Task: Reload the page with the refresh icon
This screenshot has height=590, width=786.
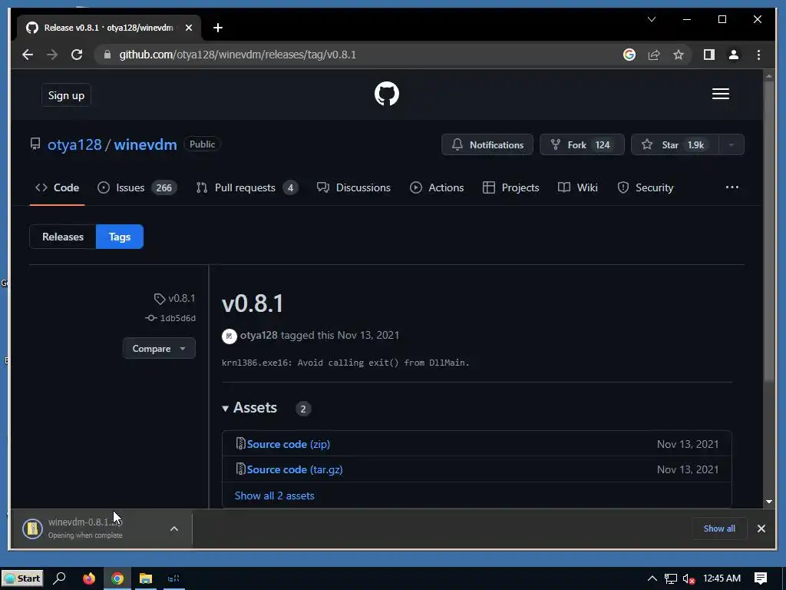Action: point(77,55)
